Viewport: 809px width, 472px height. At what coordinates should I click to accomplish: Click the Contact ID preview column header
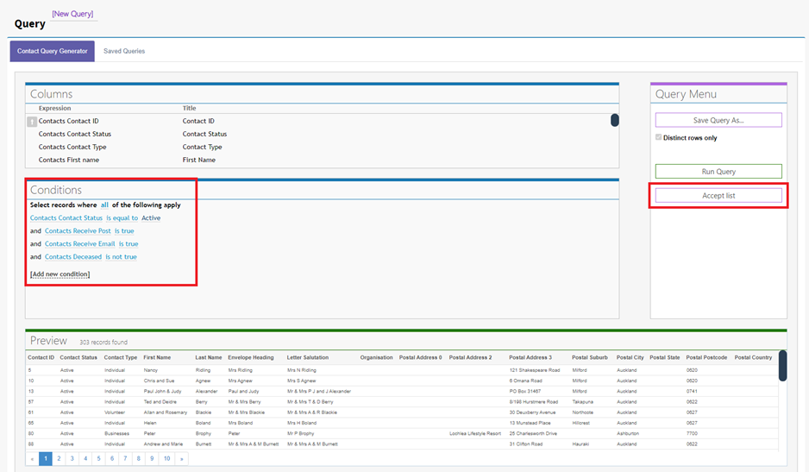click(x=41, y=357)
